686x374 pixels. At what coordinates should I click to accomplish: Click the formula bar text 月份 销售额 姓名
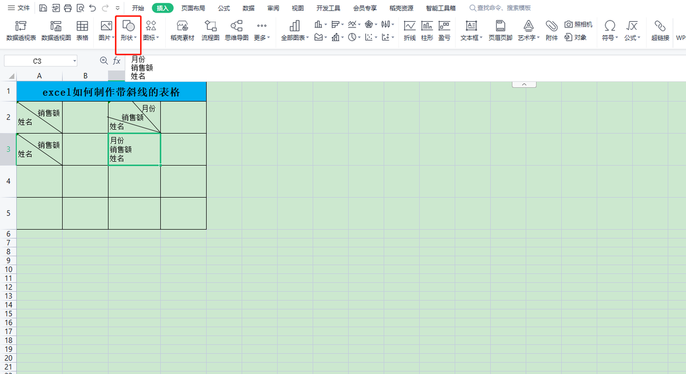pos(142,67)
